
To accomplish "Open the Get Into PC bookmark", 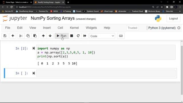I will [x=8, y=11].
